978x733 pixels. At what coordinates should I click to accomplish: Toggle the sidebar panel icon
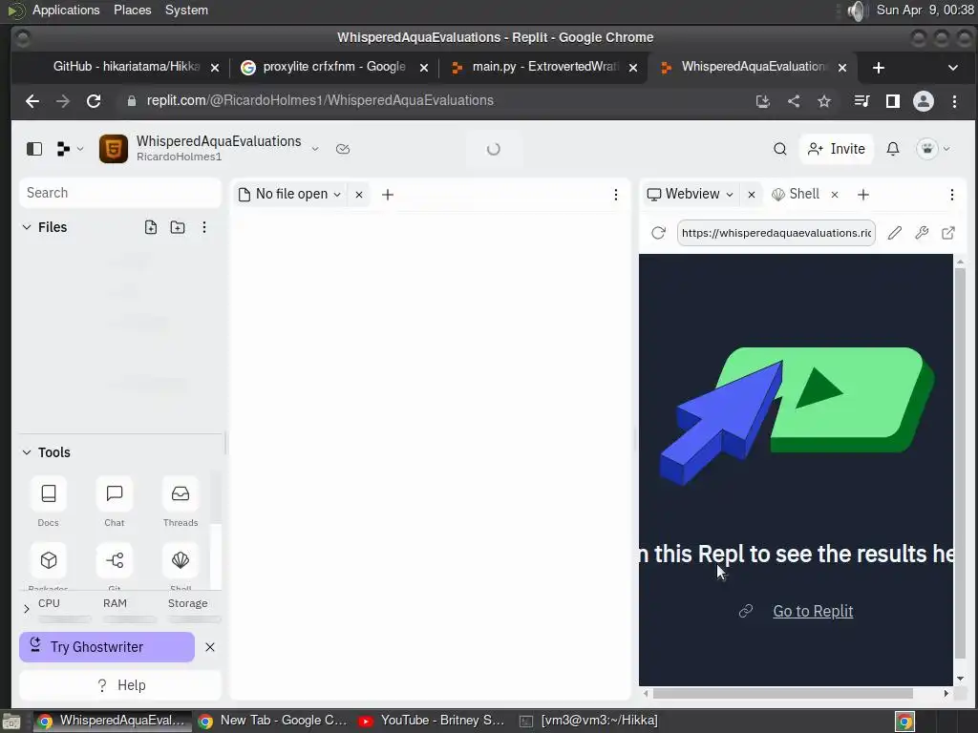[x=34, y=149]
